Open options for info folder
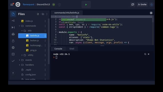Screen dimensions: 163x92 45,31
